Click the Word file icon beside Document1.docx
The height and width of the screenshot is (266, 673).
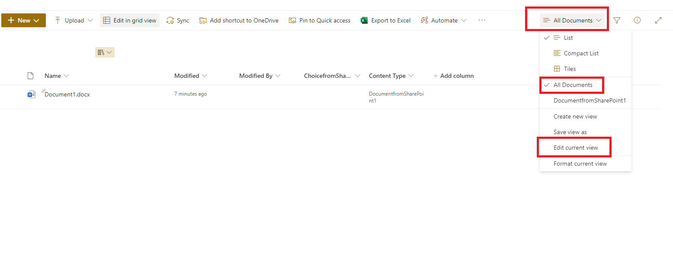pyautogui.click(x=31, y=93)
